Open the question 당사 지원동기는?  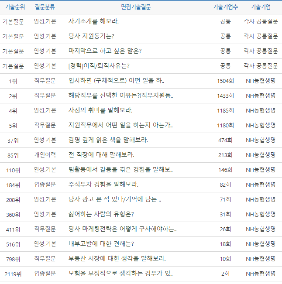(x=91, y=36)
